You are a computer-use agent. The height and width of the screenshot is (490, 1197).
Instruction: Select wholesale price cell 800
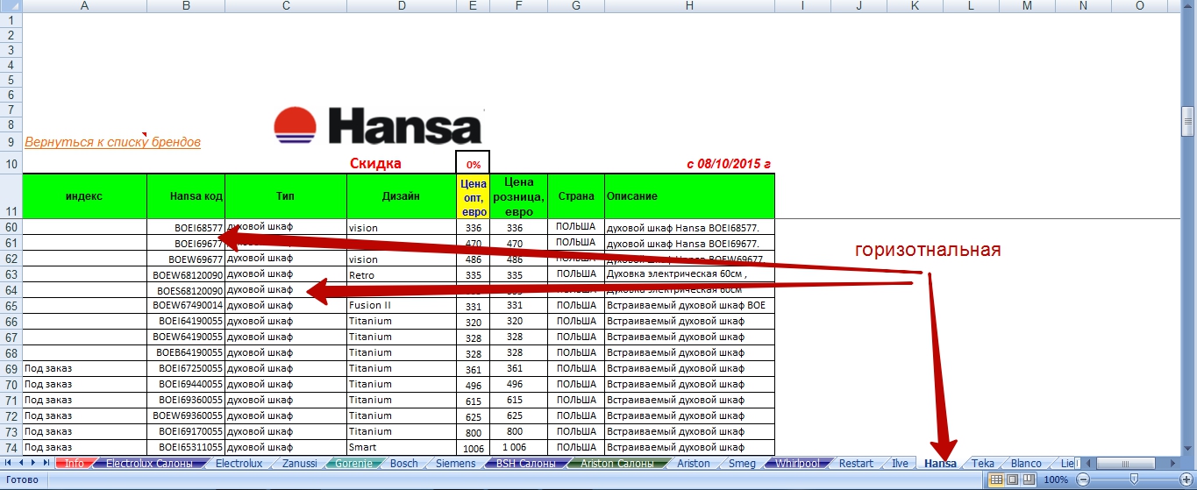pyautogui.click(x=473, y=431)
